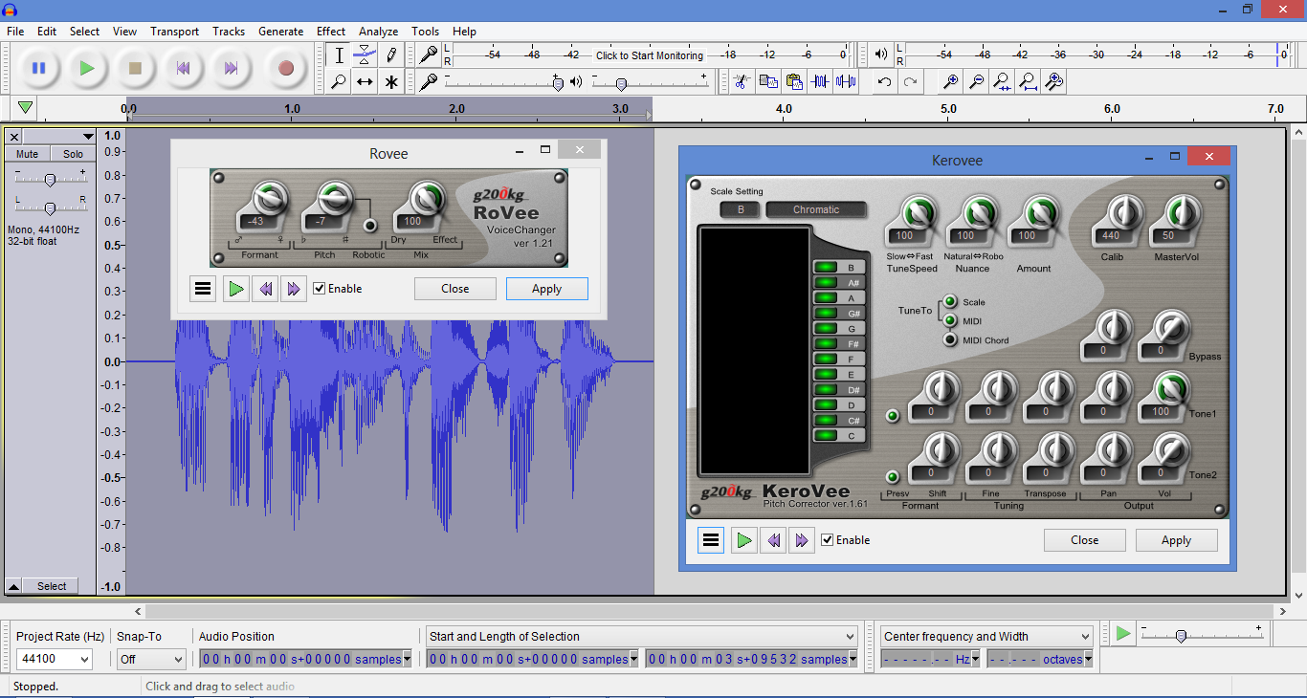
Task: Mute the audio track
Action: [x=28, y=154]
